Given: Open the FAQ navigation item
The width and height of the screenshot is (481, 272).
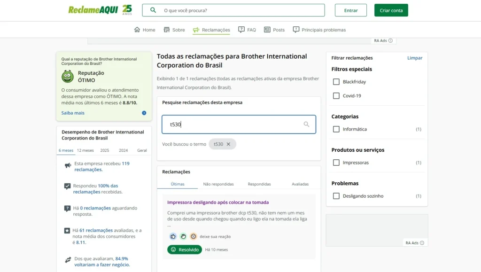Looking at the screenshot, I should (x=247, y=30).
